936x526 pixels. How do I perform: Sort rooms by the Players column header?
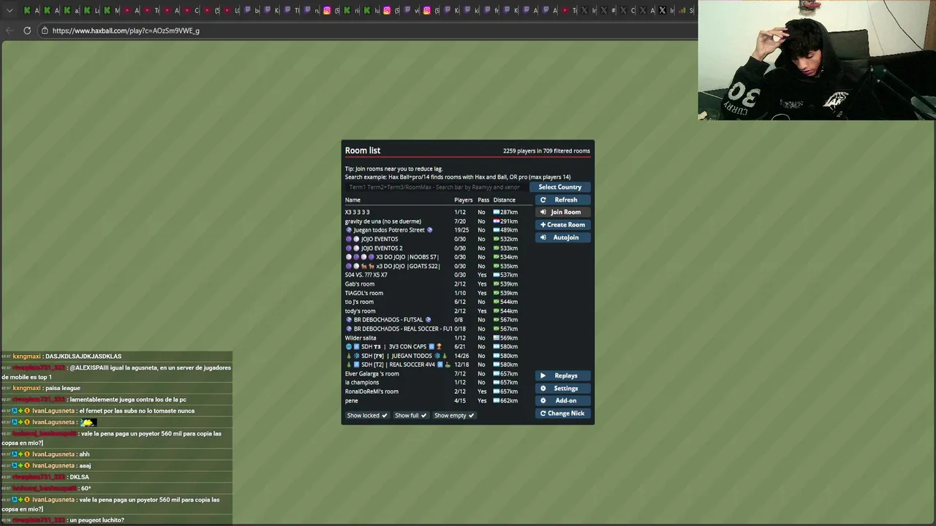464,200
